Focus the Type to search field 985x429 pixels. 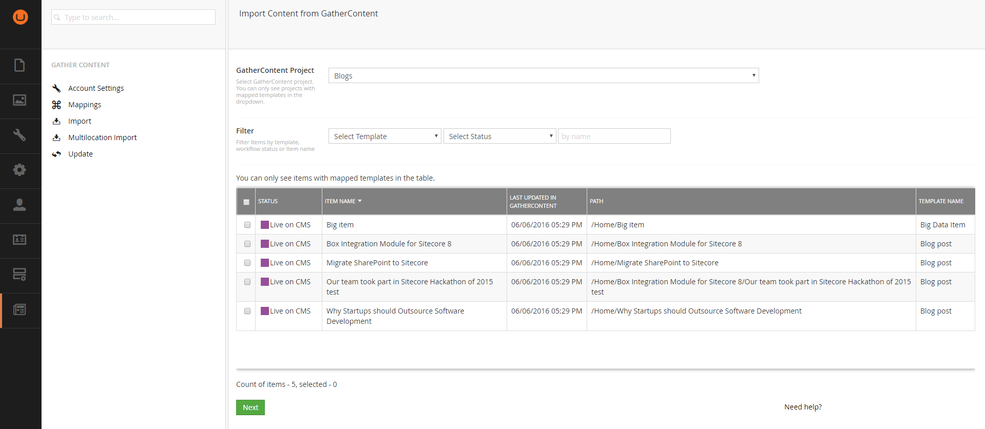(133, 17)
